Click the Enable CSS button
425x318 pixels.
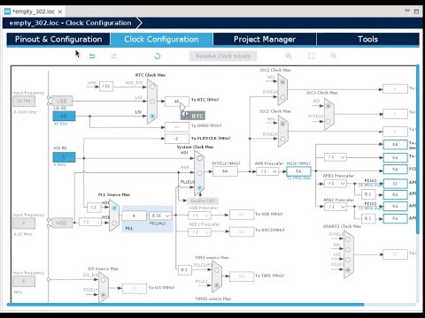203,201
